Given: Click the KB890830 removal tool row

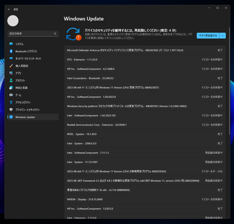Looking at the screenshot, I should [x=145, y=190].
